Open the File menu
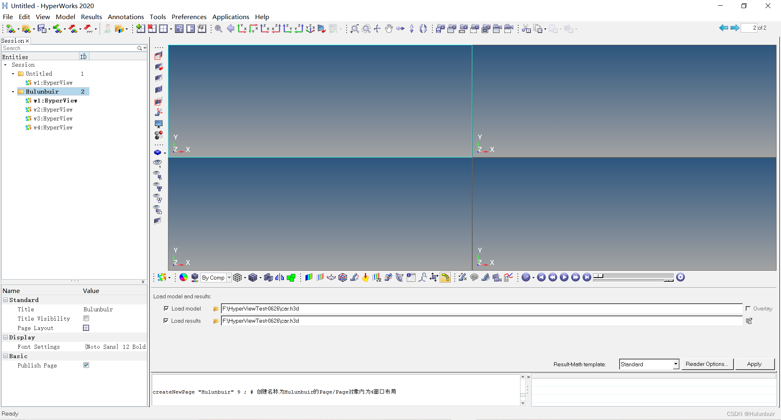The height and width of the screenshot is (420, 781). pos(8,17)
